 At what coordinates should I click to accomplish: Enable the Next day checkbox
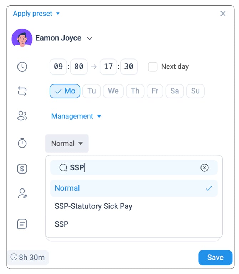click(x=153, y=67)
